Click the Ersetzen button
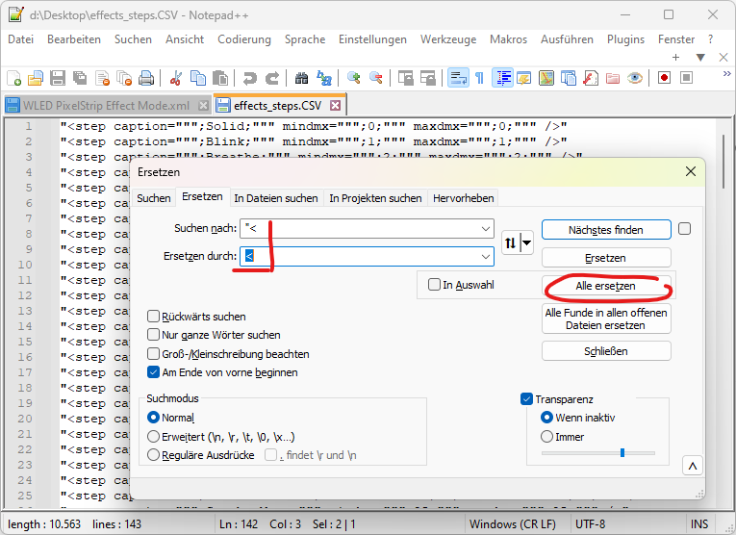The width and height of the screenshot is (736, 535). [x=606, y=258]
